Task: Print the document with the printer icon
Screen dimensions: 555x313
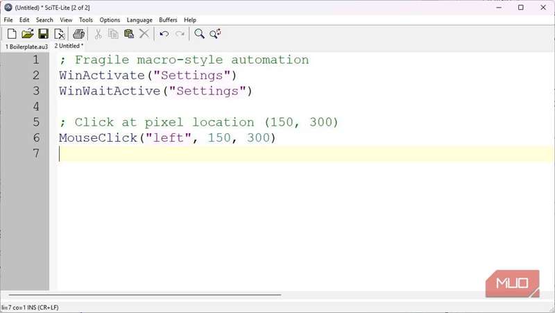Action: (78, 33)
